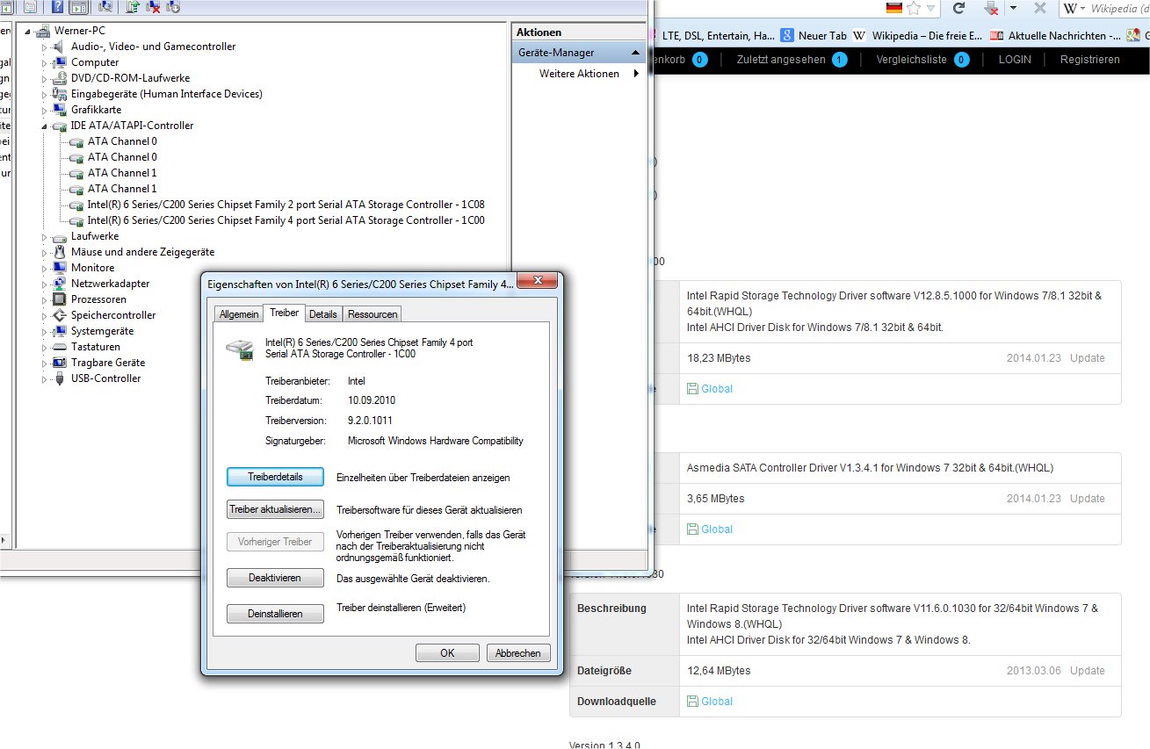Click the Wikipedia W search engine icon

pyautogui.click(x=1071, y=8)
